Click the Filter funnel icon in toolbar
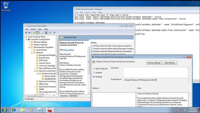The width and height of the screenshot is (200, 113). 54,33
